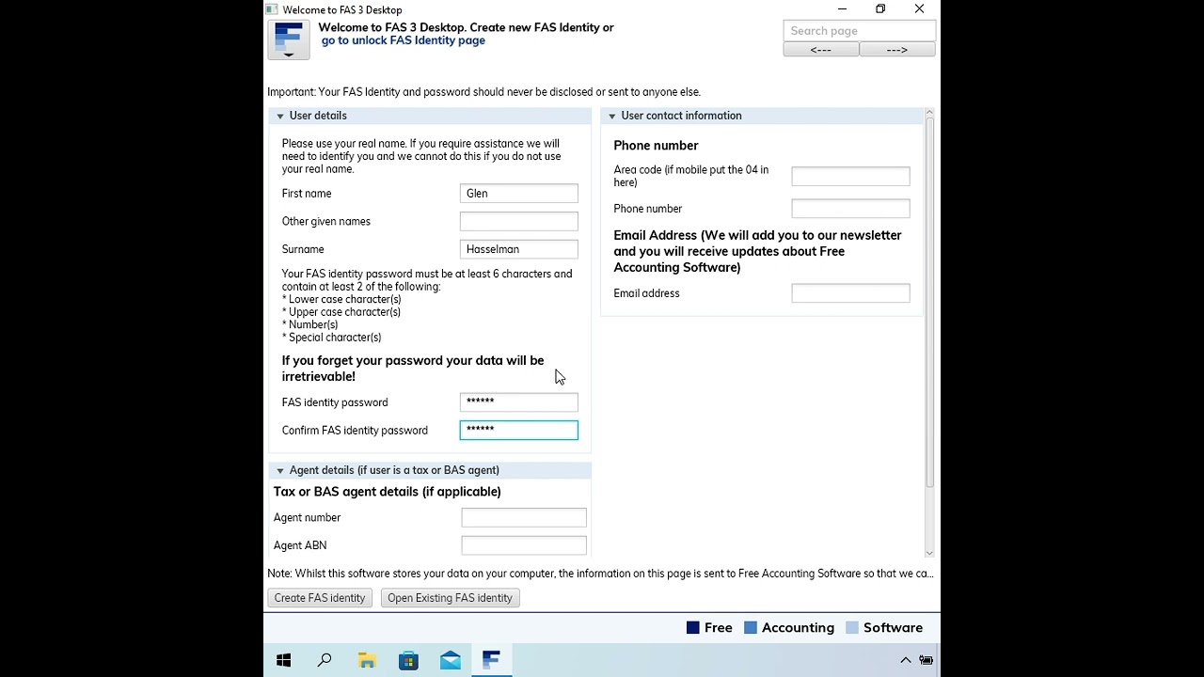Click the Surname field

(518, 249)
